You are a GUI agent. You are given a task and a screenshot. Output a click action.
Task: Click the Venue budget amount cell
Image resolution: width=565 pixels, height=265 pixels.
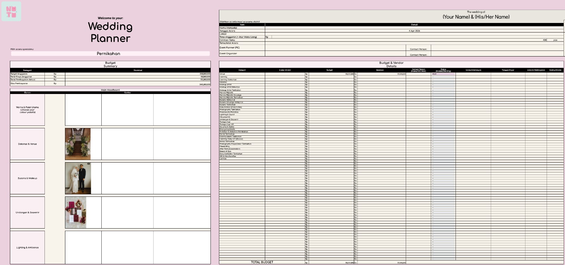tap(331, 74)
